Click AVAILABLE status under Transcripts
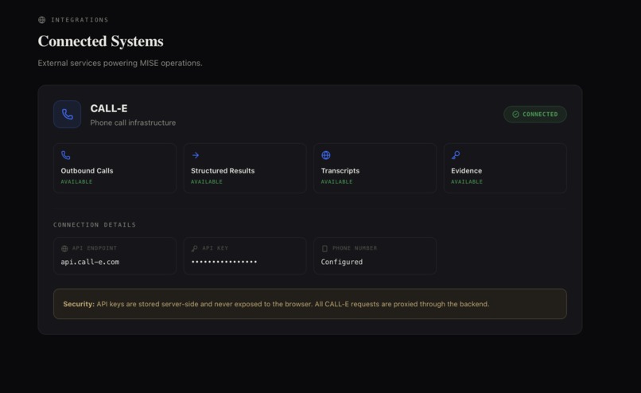Viewport: 641px width, 393px height. (x=336, y=181)
